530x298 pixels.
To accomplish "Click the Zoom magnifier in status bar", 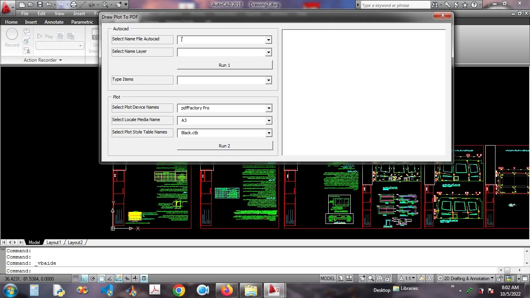I will coord(371,278).
